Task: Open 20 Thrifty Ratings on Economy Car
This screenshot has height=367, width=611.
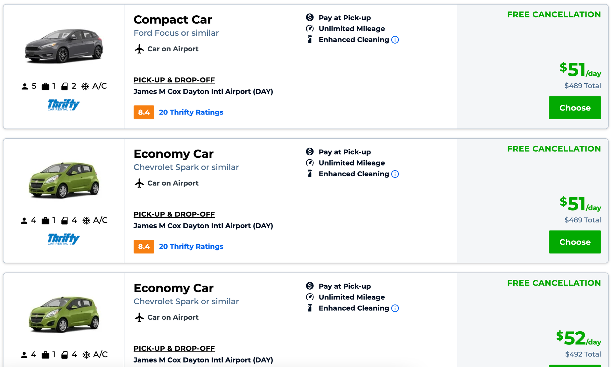Action: [191, 247]
